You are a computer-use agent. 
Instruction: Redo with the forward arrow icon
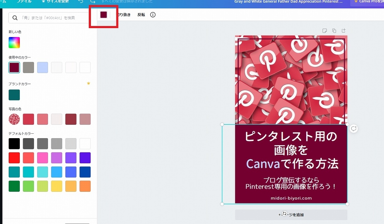[x=93, y=2]
